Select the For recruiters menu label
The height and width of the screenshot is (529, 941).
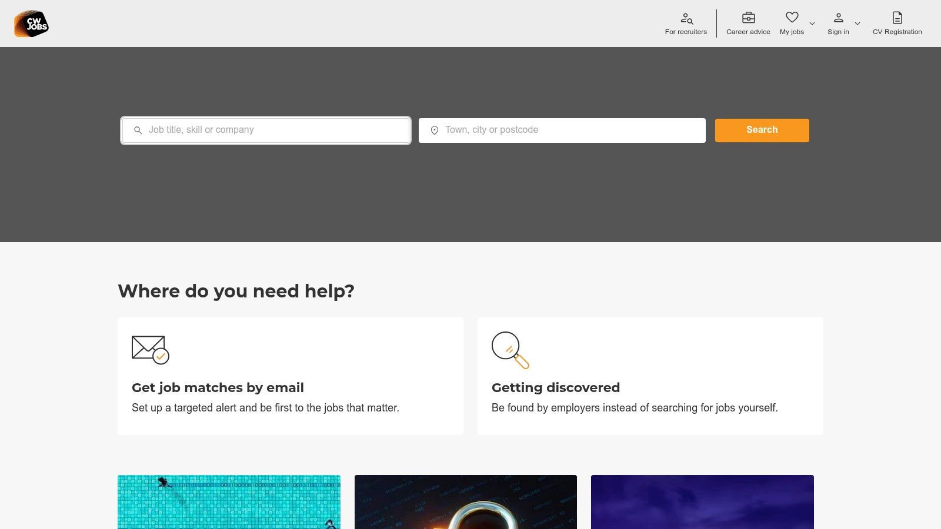point(686,32)
